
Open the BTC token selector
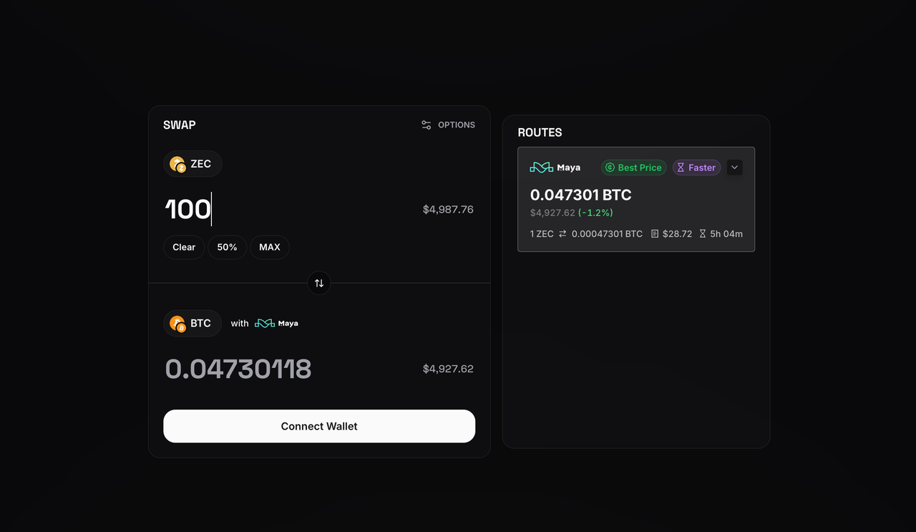193,324
